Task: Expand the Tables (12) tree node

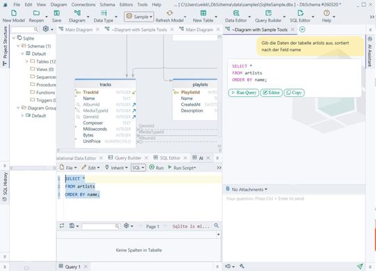Action: pyautogui.click(x=26, y=61)
